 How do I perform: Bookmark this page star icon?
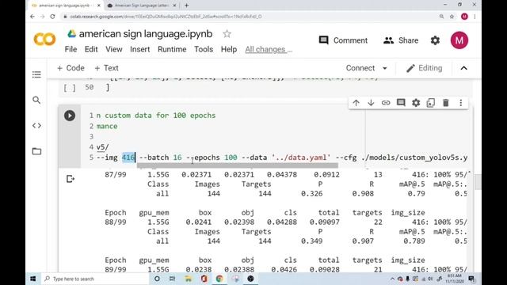452,17
